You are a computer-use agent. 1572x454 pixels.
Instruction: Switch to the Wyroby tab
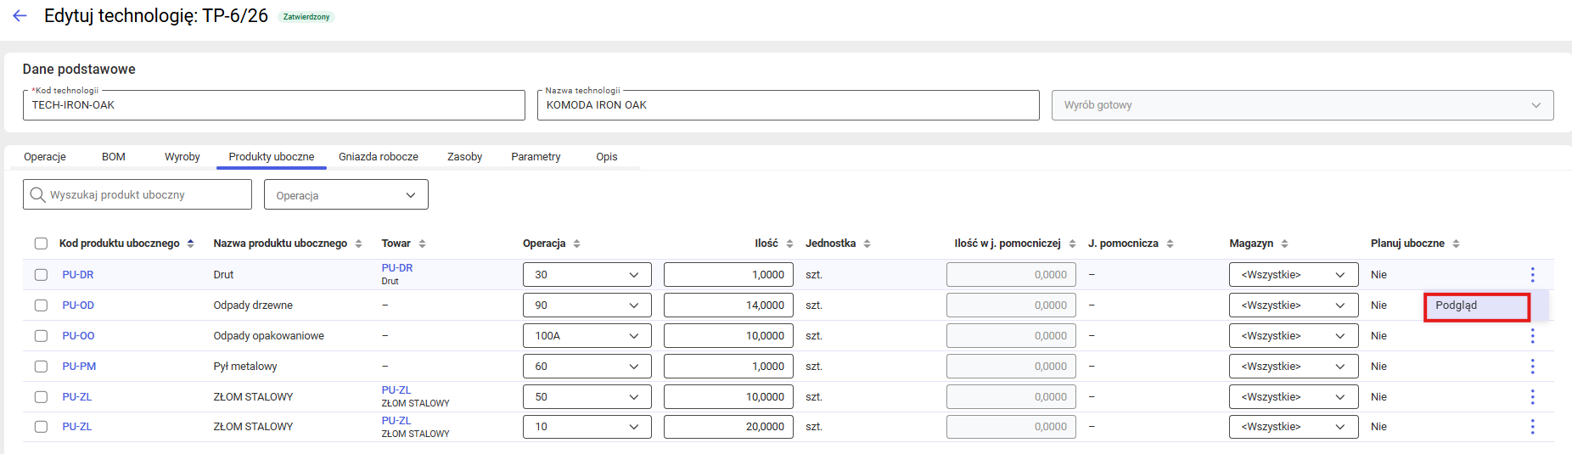click(x=182, y=157)
